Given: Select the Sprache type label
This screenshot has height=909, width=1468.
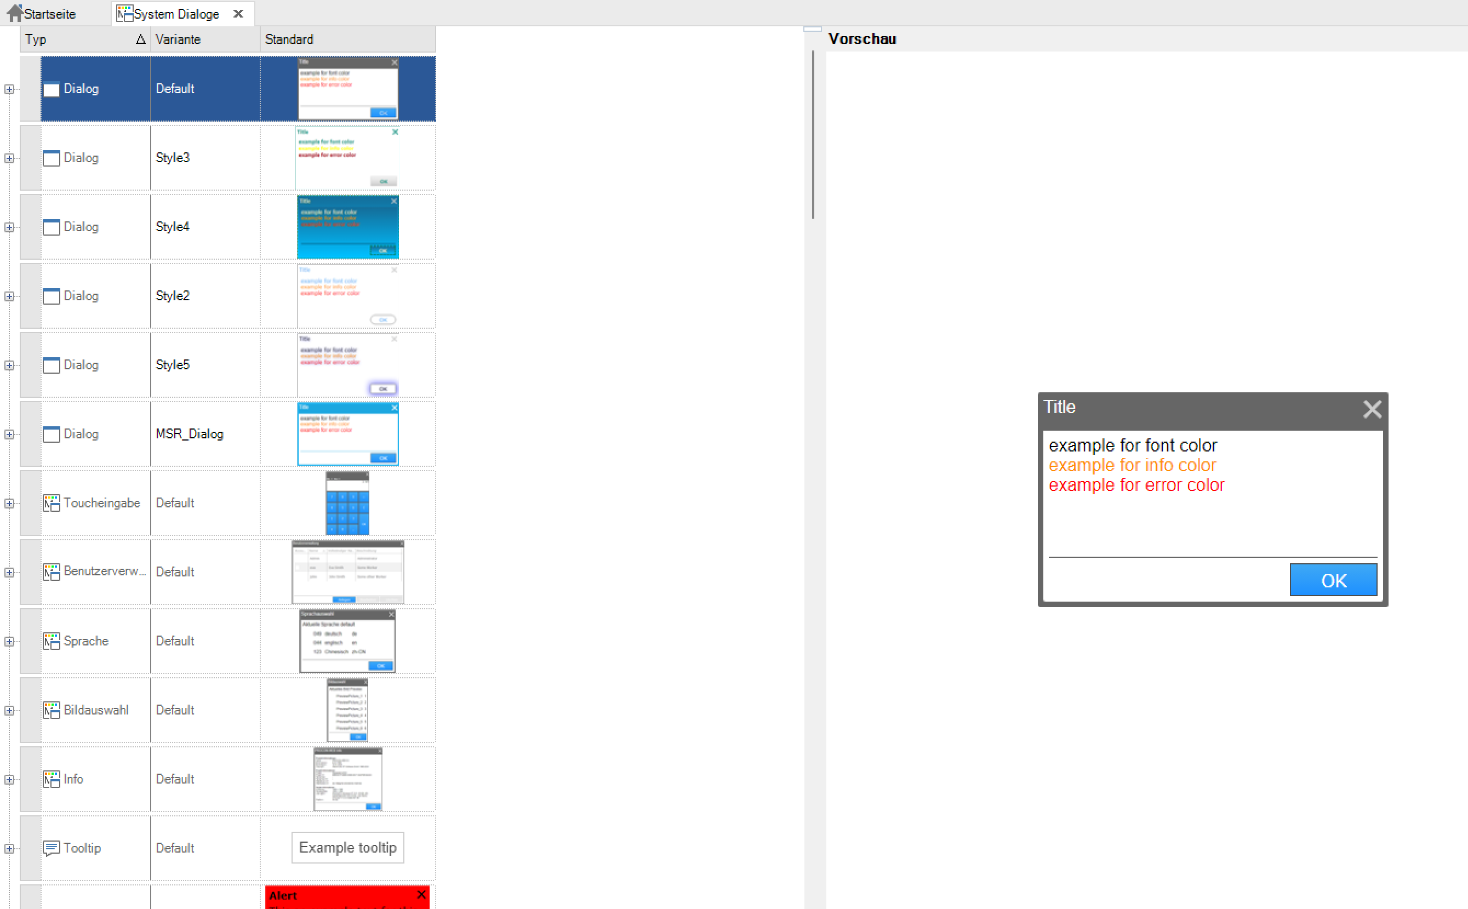Looking at the screenshot, I should [x=86, y=641].
